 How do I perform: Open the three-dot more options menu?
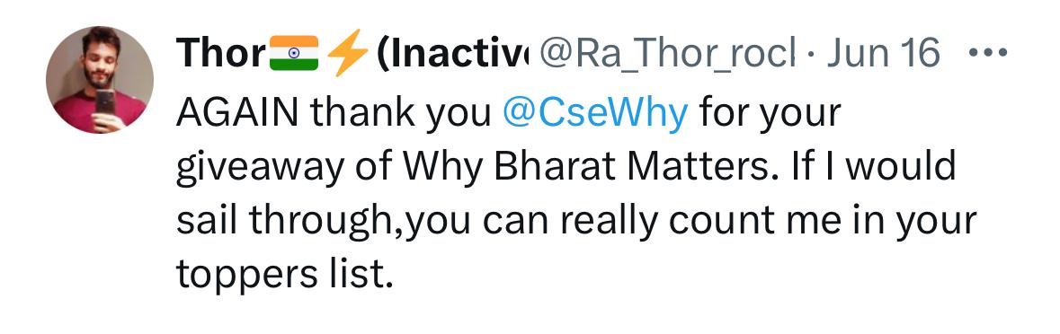pos(988,52)
